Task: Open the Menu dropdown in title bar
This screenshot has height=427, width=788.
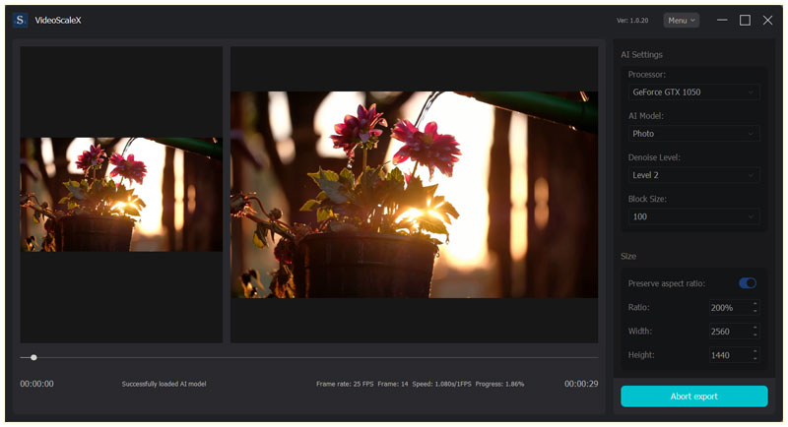Action: [681, 20]
